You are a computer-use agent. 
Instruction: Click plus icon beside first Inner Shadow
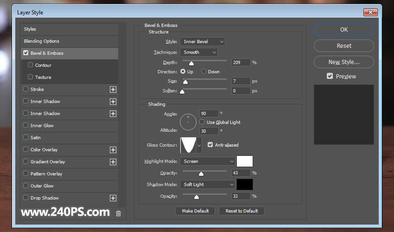(x=113, y=102)
